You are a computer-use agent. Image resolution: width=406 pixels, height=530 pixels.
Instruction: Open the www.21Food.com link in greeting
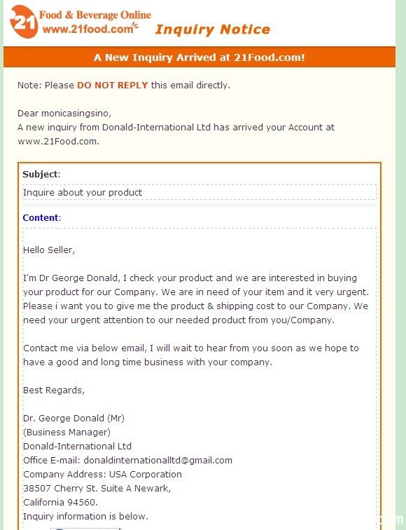pyautogui.click(x=58, y=142)
